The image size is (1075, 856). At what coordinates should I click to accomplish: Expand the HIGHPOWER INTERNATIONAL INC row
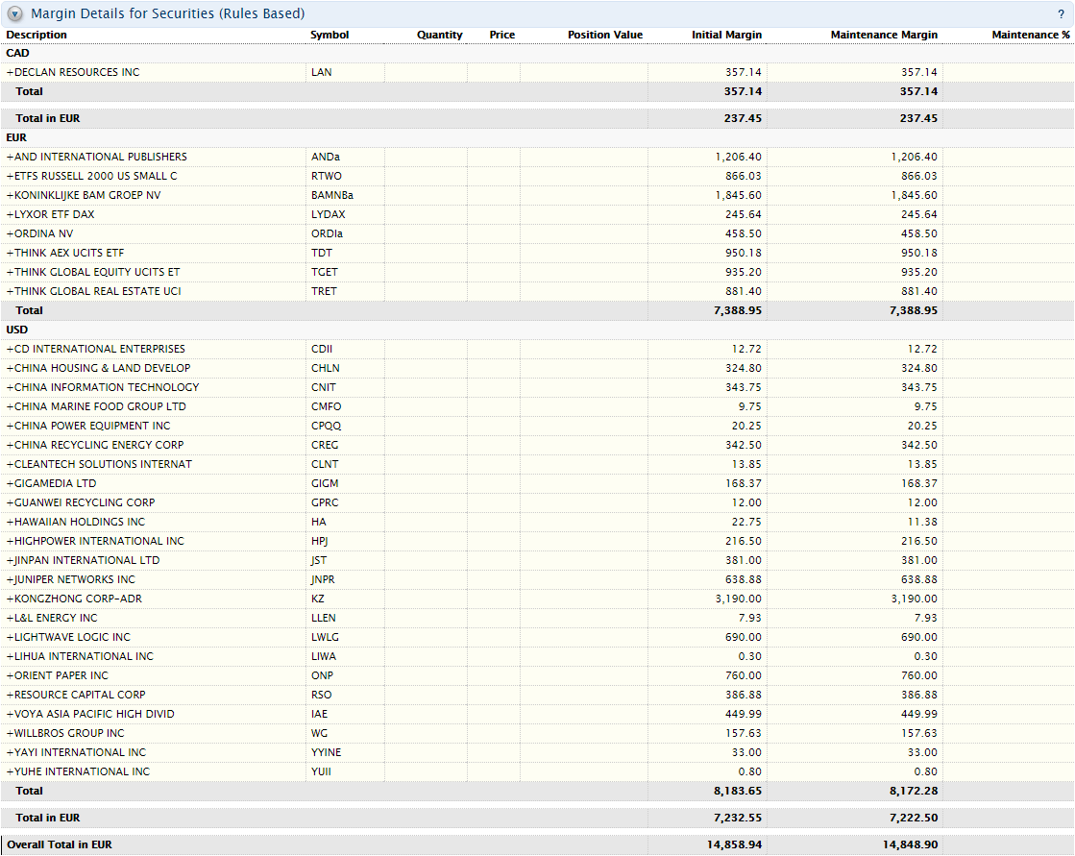11,541
